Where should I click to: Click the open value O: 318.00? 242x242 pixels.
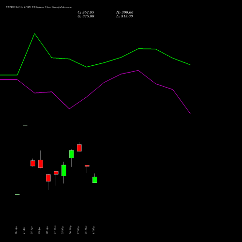(x=86, y=16)
